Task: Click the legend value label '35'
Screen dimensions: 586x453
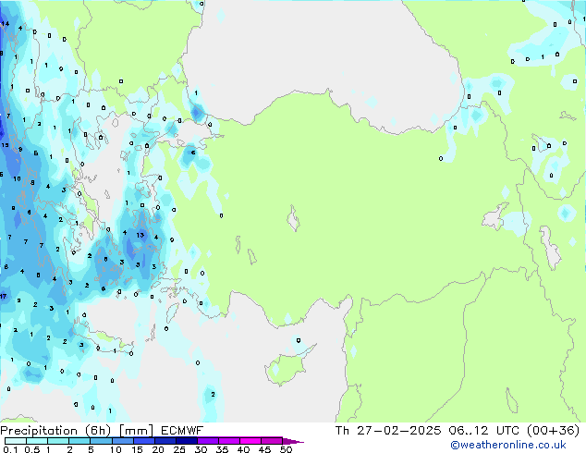Action: point(222,449)
